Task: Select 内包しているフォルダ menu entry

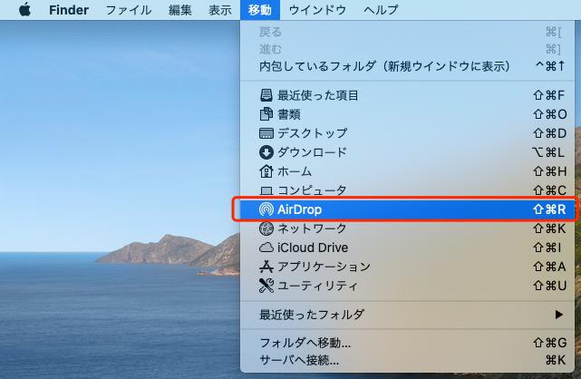Action: coord(384,66)
